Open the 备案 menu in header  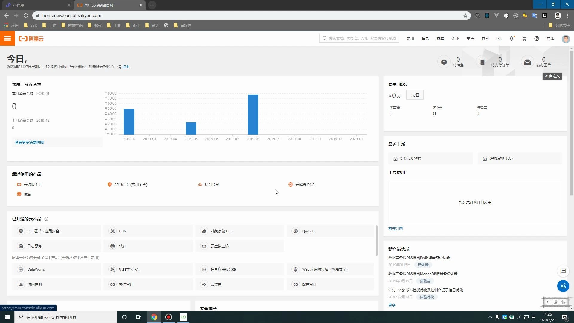[x=440, y=39]
